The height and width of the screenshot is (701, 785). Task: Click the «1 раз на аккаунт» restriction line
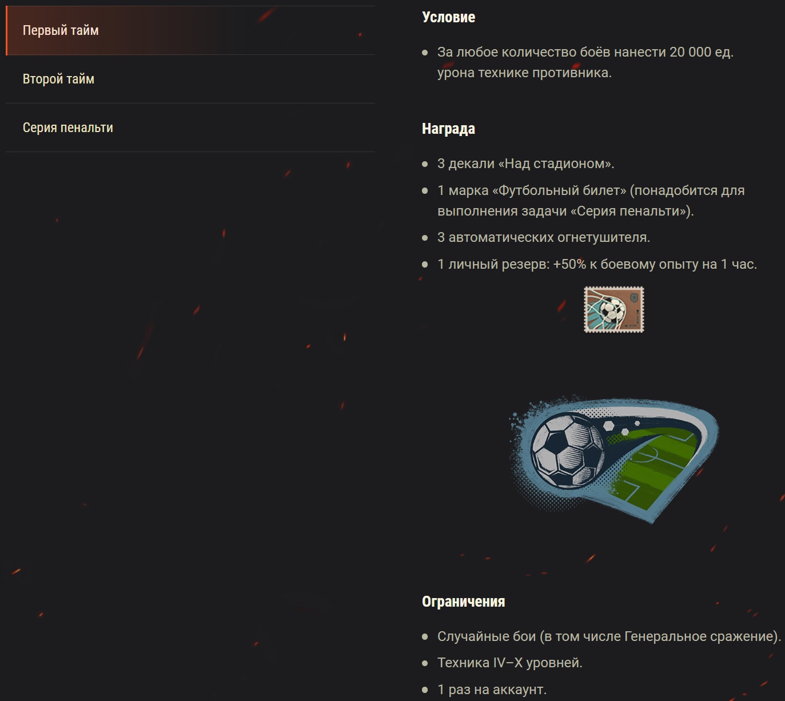pos(492,690)
